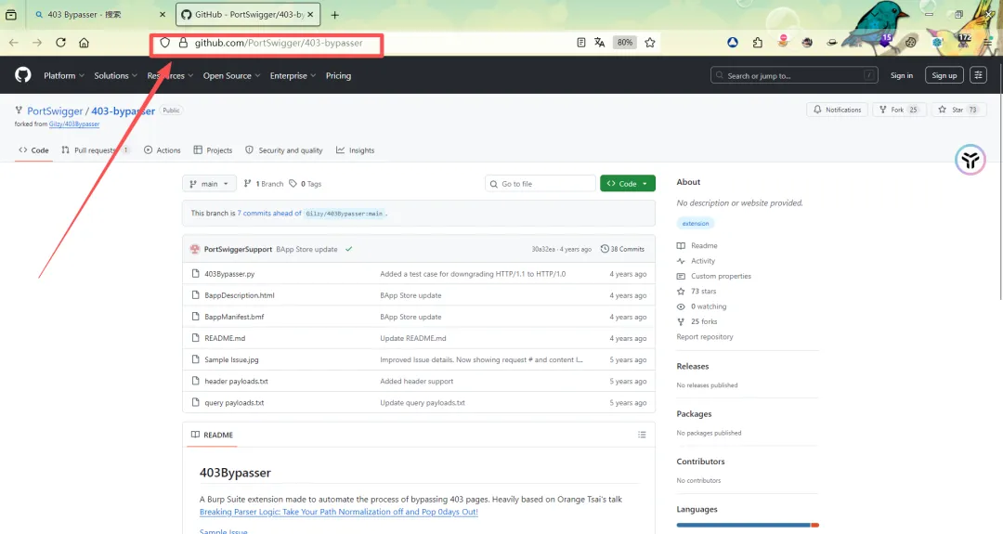The width and height of the screenshot is (1003, 534).
Task: Click the Go to file search field
Action: click(x=540, y=184)
